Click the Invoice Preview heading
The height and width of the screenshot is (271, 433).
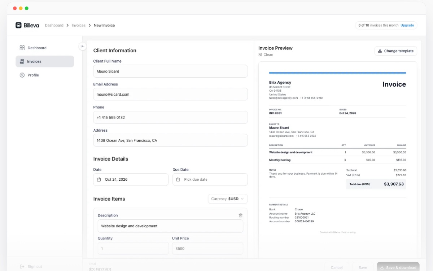coord(275,48)
